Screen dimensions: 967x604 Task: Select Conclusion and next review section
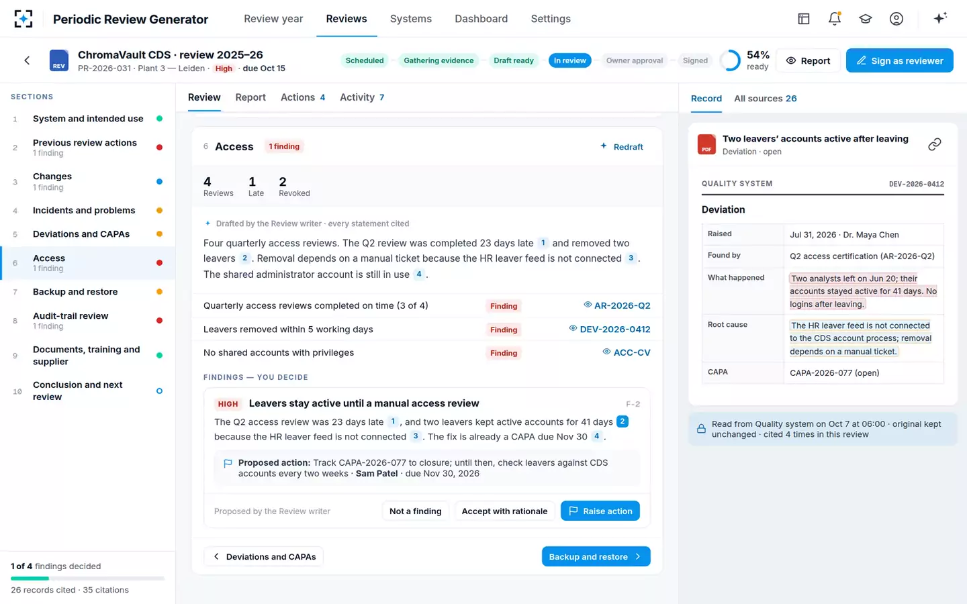87,391
